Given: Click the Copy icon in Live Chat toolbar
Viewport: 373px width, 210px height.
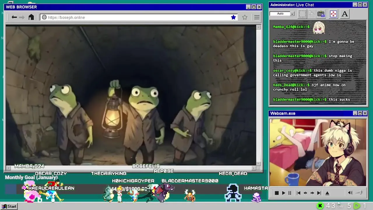Looking at the screenshot, I should pyautogui.click(x=312, y=14).
